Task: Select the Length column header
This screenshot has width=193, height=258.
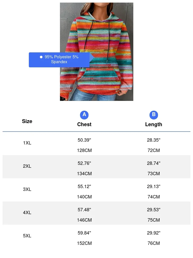Action: click(x=154, y=124)
